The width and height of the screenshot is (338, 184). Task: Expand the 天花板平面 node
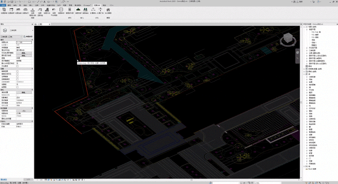point(307,48)
